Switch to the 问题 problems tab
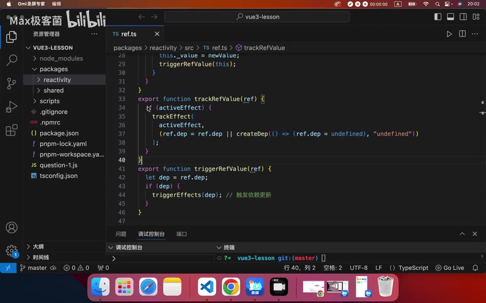 [121, 234]
